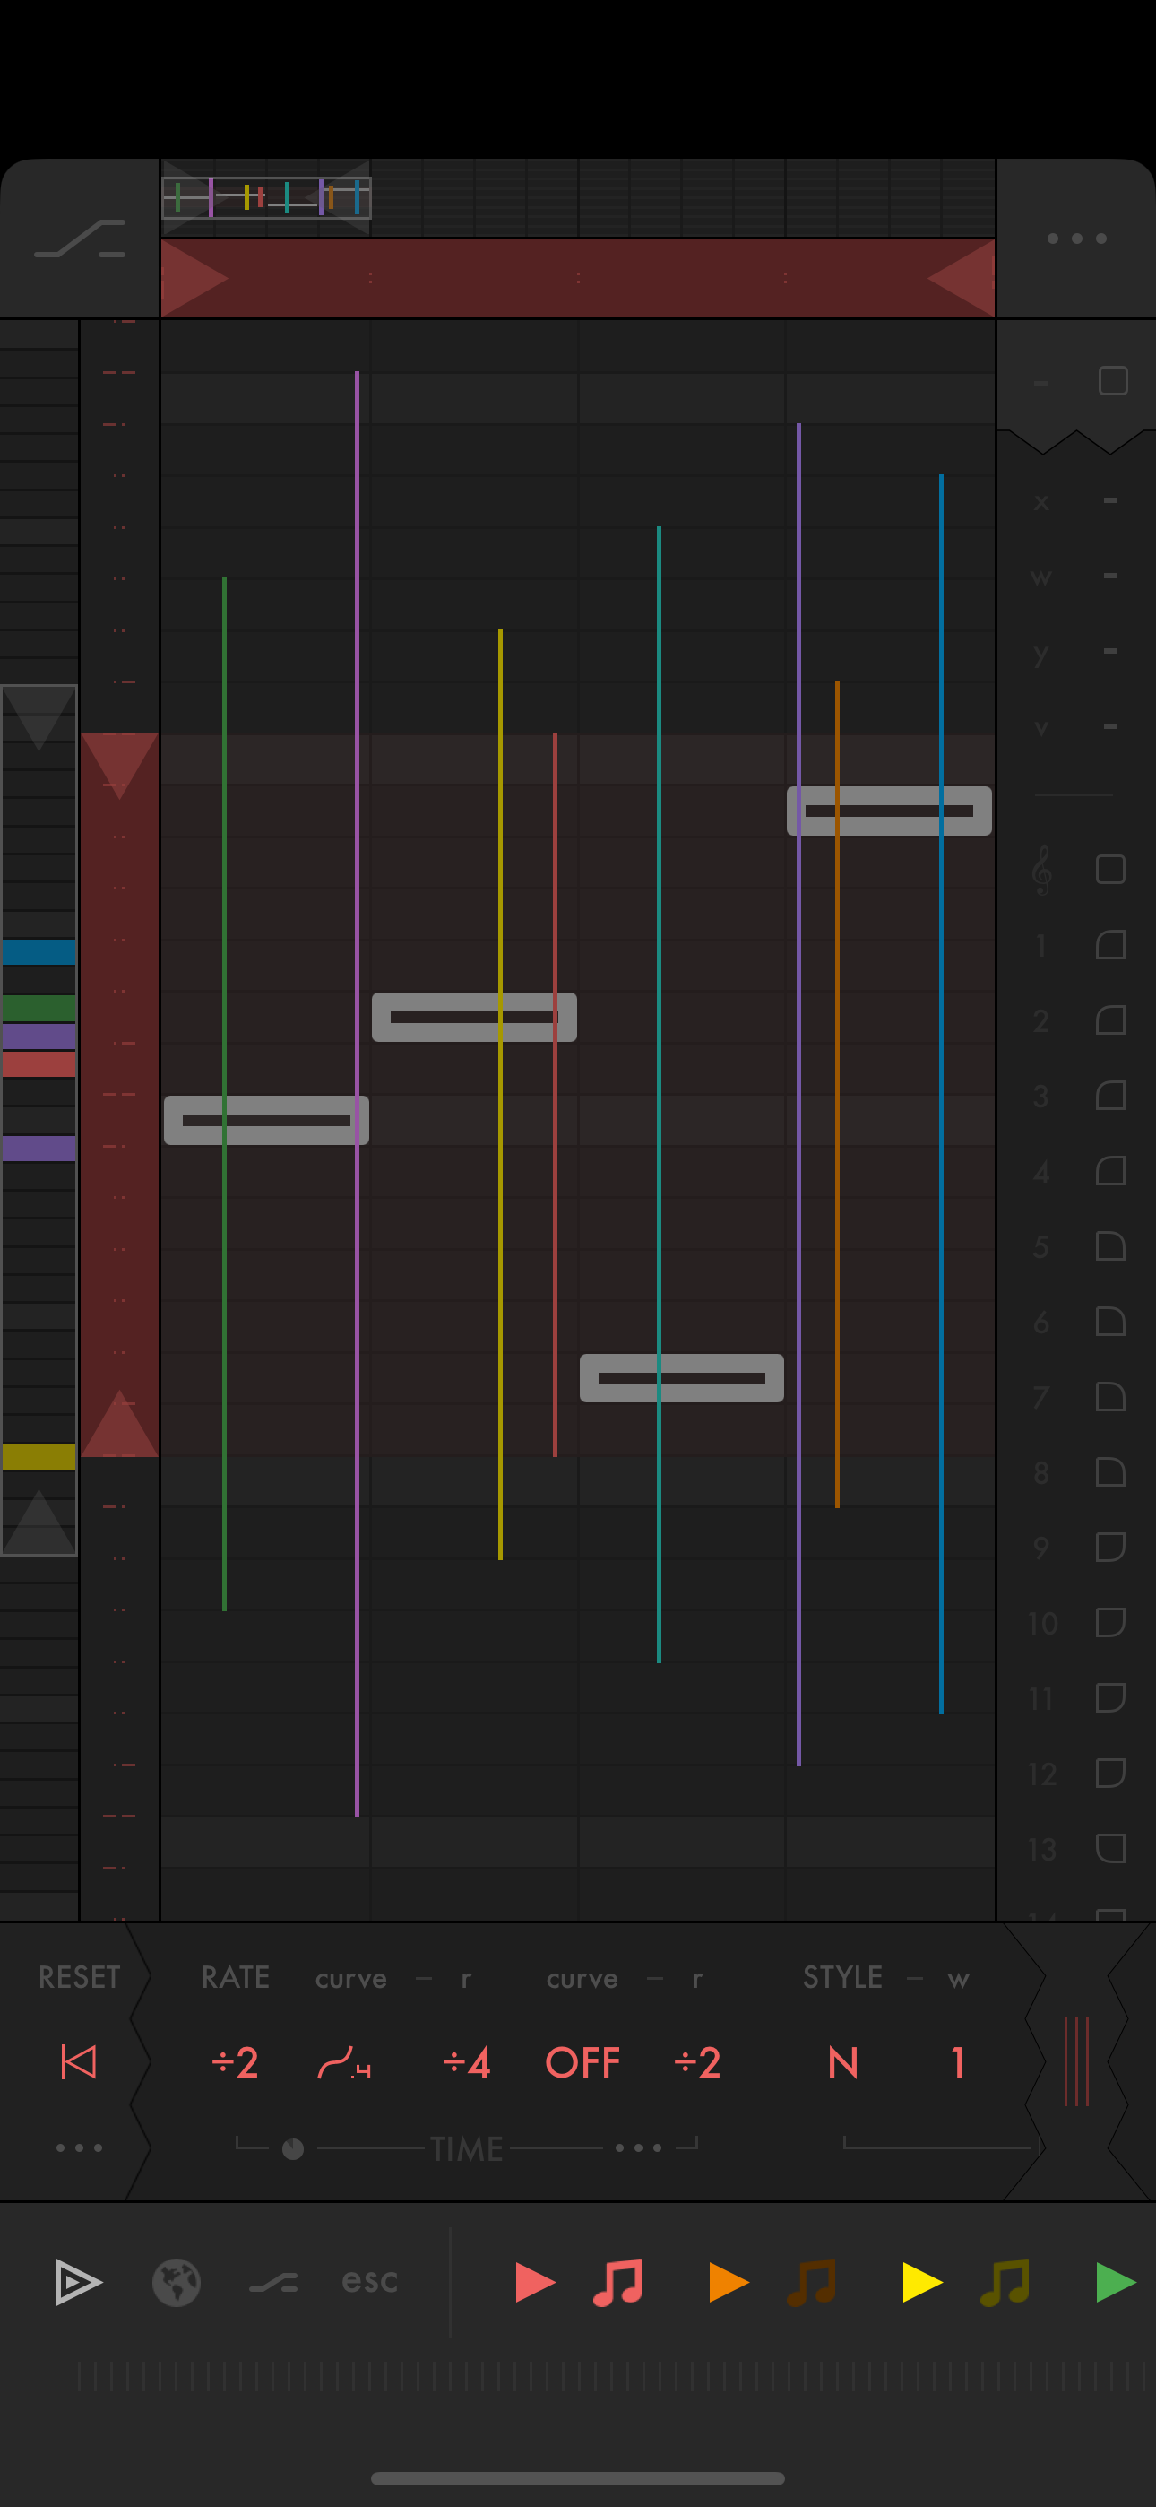Click the TIME label in control strip
The height and width of the screenshot is (2507, 1156).
pos(467,2147)
